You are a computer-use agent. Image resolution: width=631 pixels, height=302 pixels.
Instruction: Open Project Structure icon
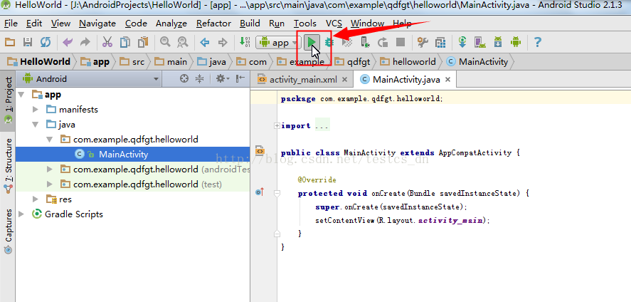pos(440,42)
